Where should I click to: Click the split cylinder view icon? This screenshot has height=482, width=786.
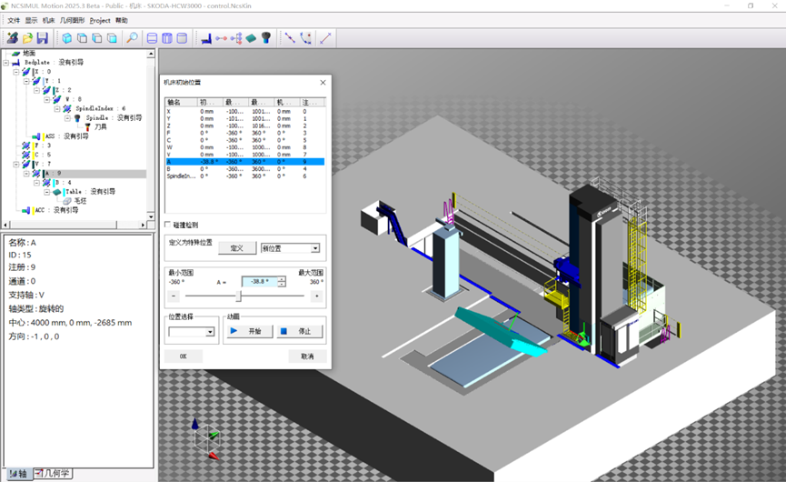pos(167,38)
